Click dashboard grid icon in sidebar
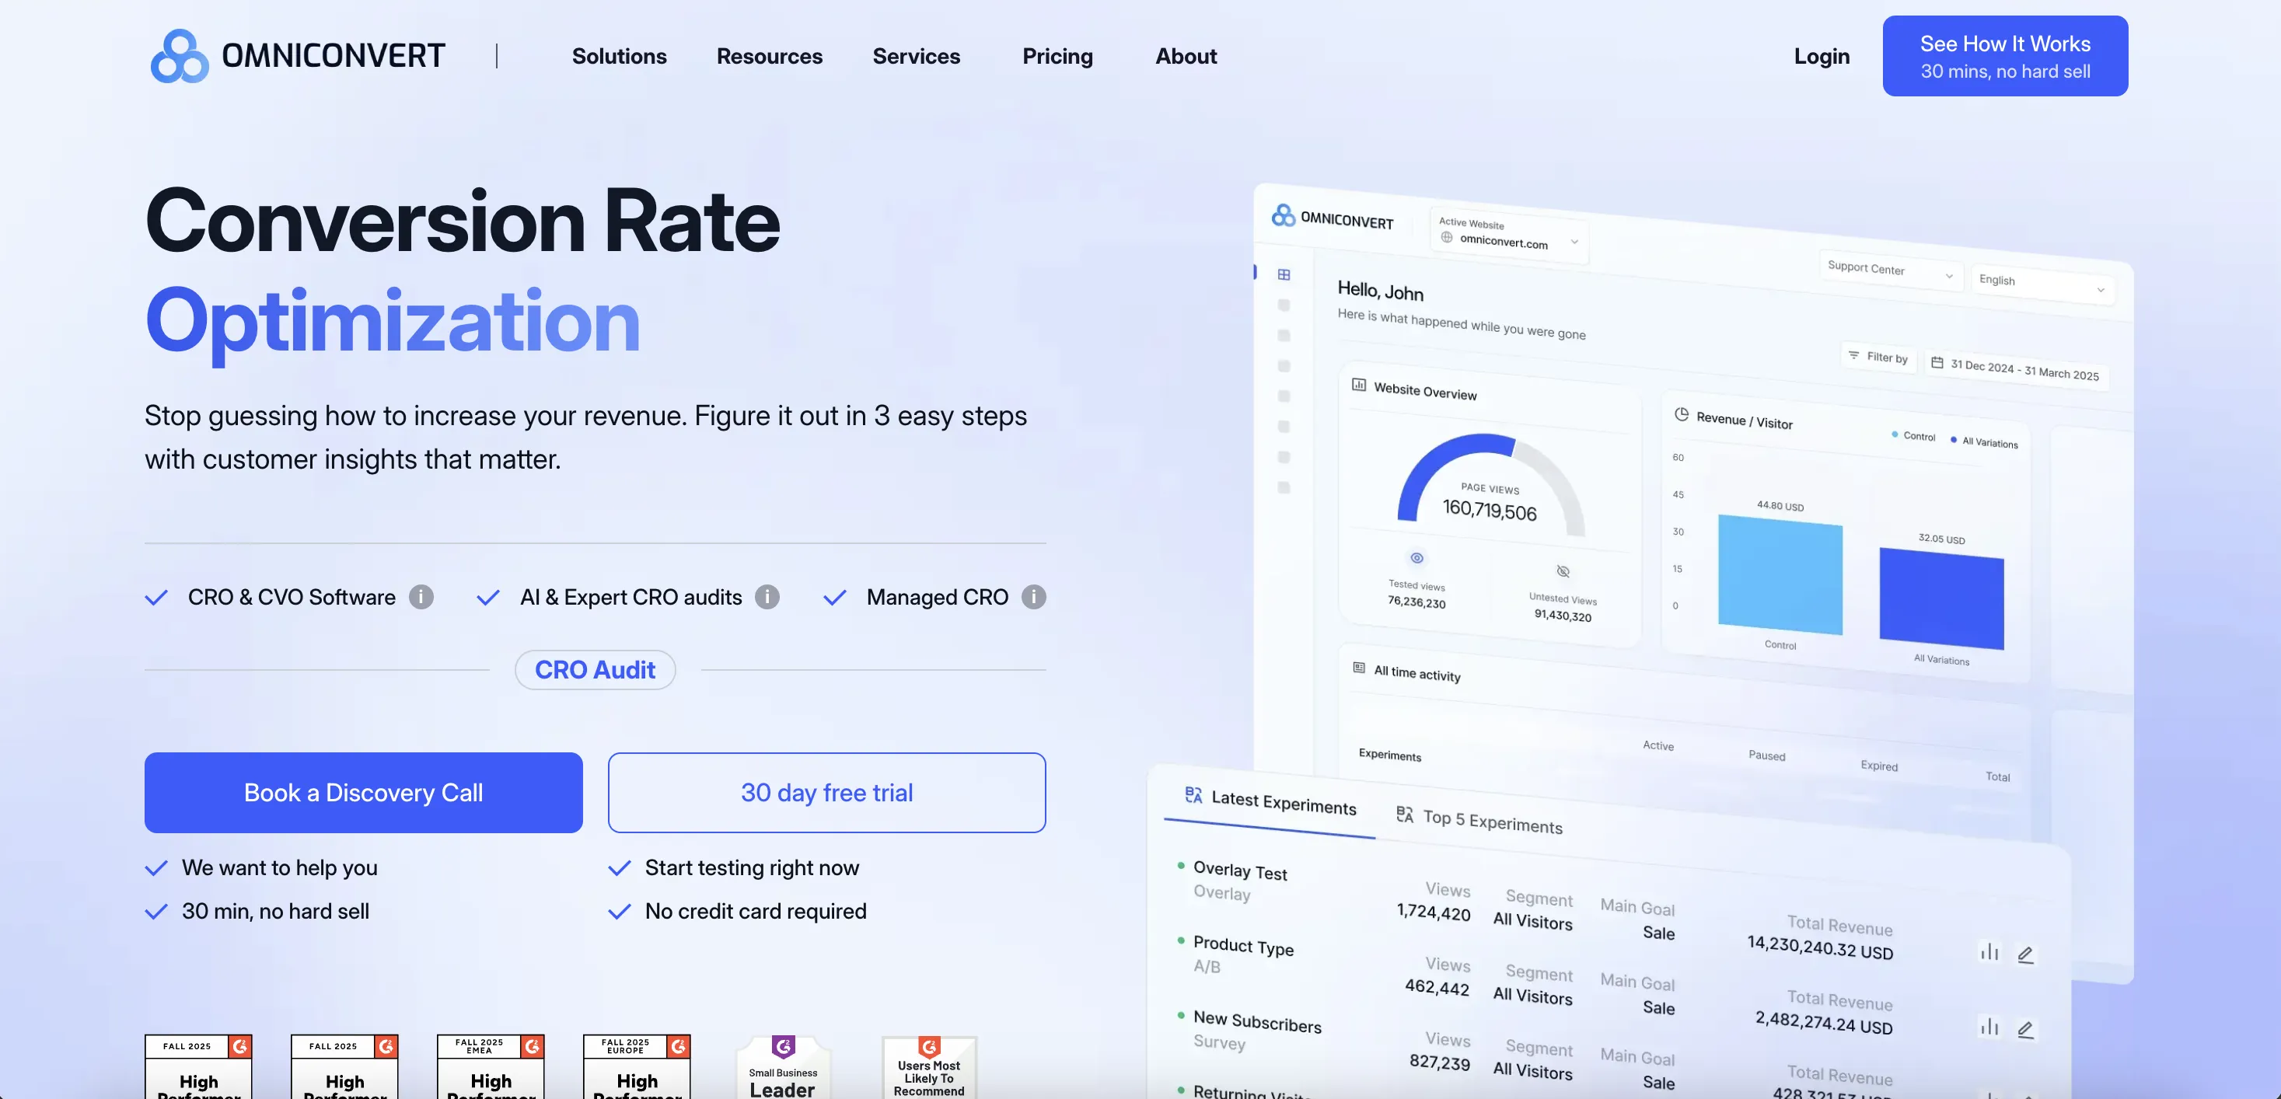Screen dimensions: 2281x1099 click(1284, 274)
